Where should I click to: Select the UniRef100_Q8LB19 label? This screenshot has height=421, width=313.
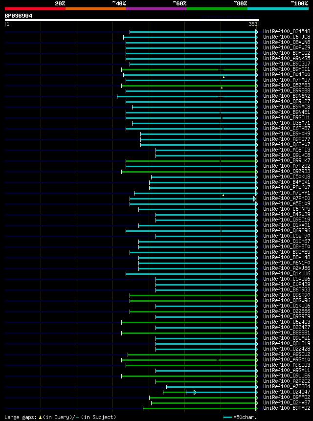tap(287, 343)
